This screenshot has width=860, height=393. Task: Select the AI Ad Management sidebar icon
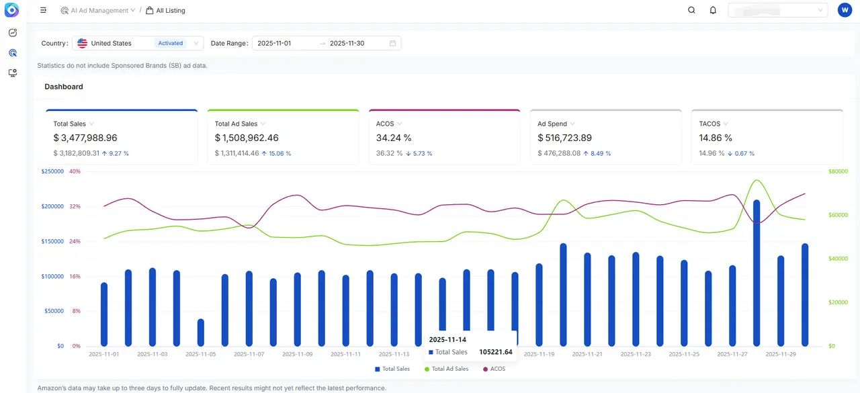tap(12, 52)
